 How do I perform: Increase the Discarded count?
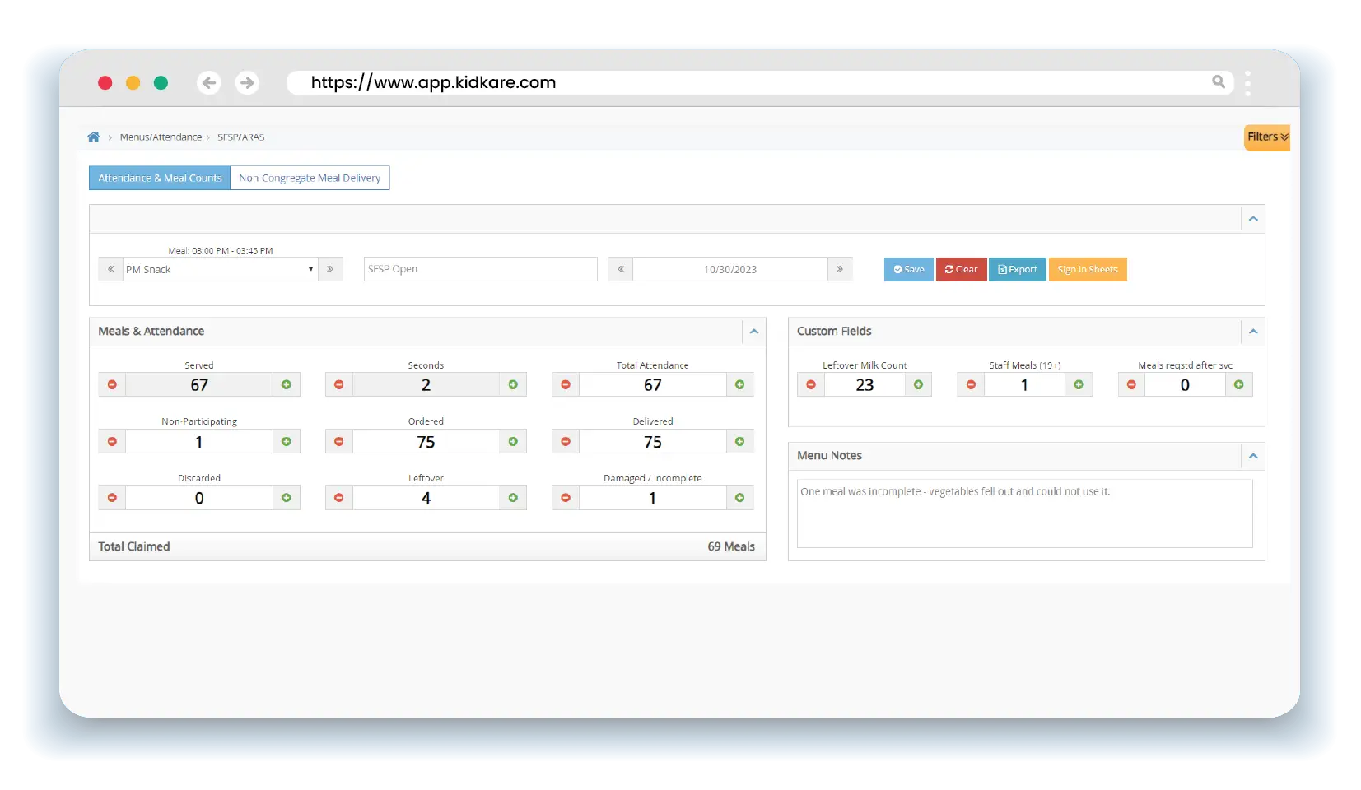(x=287, y=497)
